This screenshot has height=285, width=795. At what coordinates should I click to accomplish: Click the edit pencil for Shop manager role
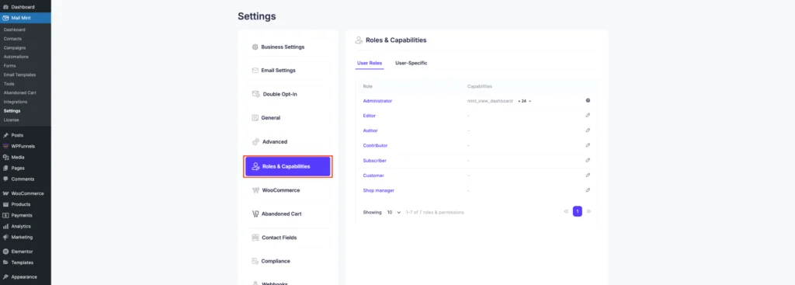pyautogui.click(x=588, y=190)
